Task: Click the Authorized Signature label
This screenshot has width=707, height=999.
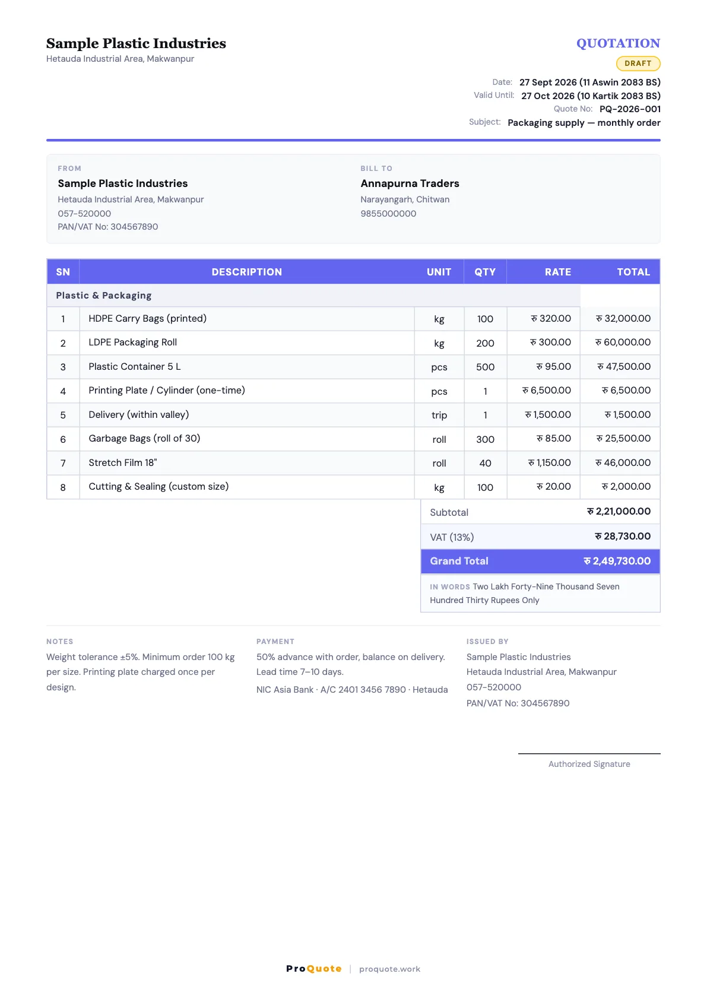Action: [589, 765]
